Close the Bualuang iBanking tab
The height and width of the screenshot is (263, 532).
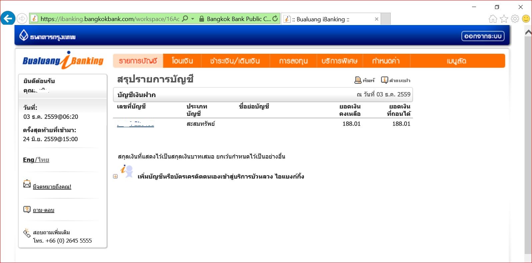tap(376, 19)
